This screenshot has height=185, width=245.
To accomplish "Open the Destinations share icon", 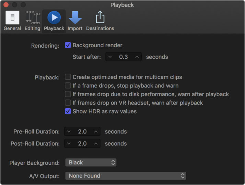I will pyautogui.click(x=100, y=18).
